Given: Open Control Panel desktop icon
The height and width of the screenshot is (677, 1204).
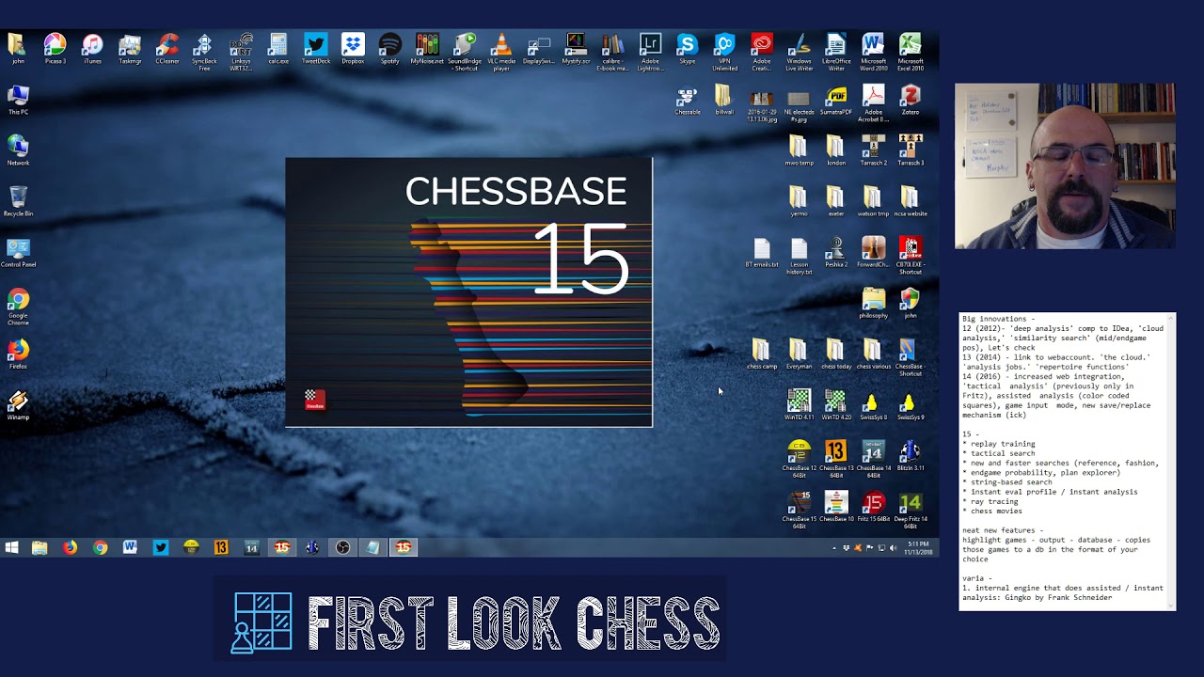Looking at the screenshot, I should pyautogui.click(x=18, y=253).
